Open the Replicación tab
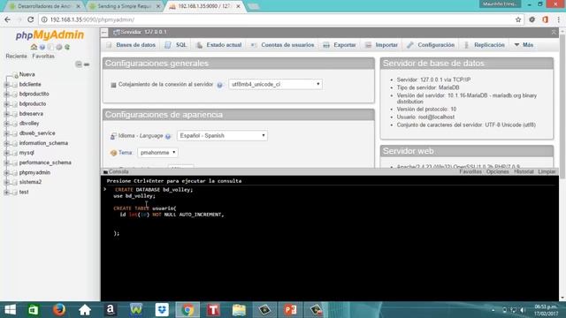Viewport: 566px width, 318px height. [x=485, y=45]
